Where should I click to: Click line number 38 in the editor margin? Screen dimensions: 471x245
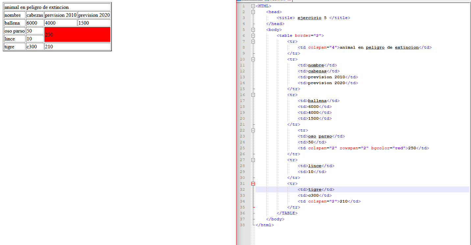242,225
